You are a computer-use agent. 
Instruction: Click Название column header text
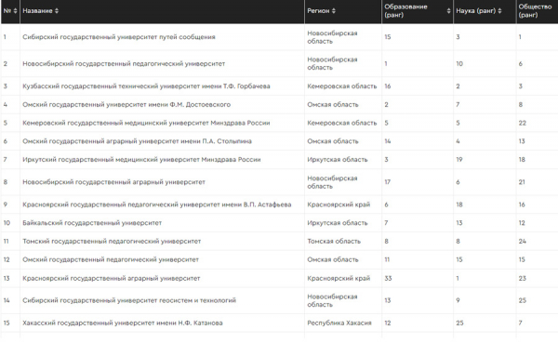tap(37, 10)
